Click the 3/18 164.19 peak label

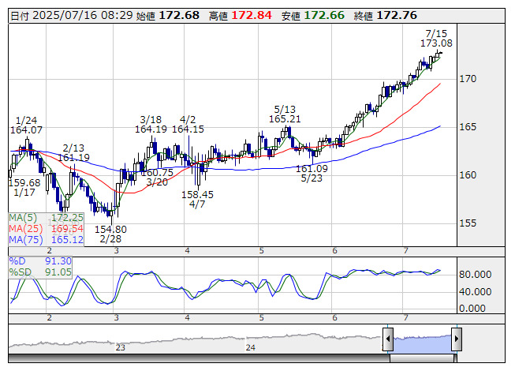click(151, 124)
